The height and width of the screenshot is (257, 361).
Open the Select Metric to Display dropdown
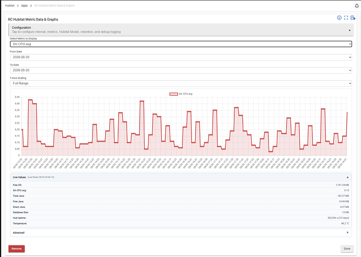click(x=181, y=44)
